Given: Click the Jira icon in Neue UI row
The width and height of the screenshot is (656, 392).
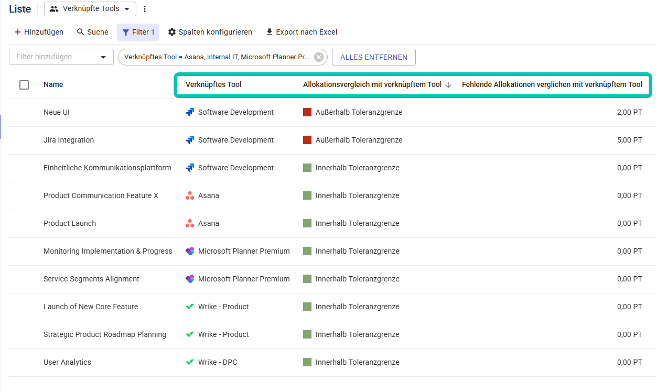Looking at the screenshot, I should coord(190,112).
